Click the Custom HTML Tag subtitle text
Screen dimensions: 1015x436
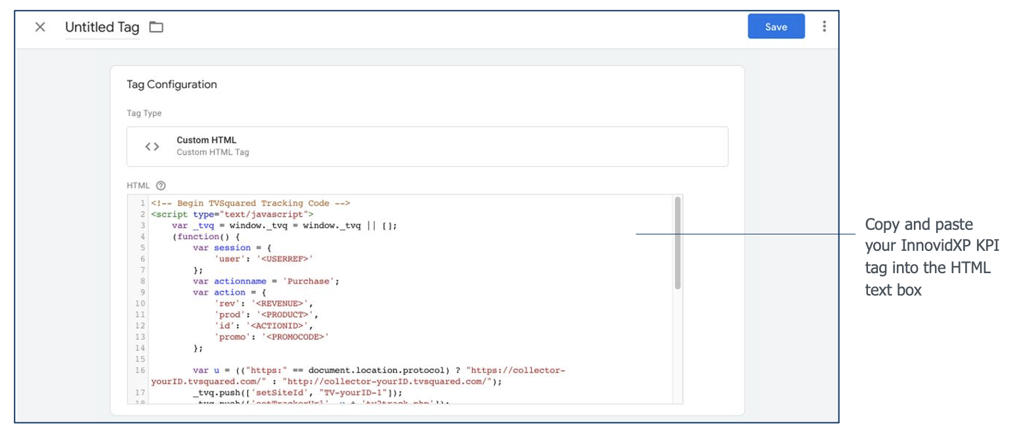click(x=213, y=152)
